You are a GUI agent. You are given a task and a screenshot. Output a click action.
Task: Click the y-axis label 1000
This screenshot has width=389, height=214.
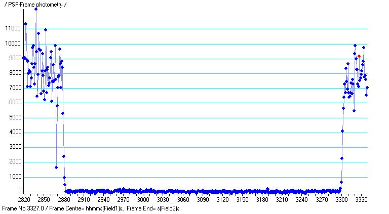point(13,177)
